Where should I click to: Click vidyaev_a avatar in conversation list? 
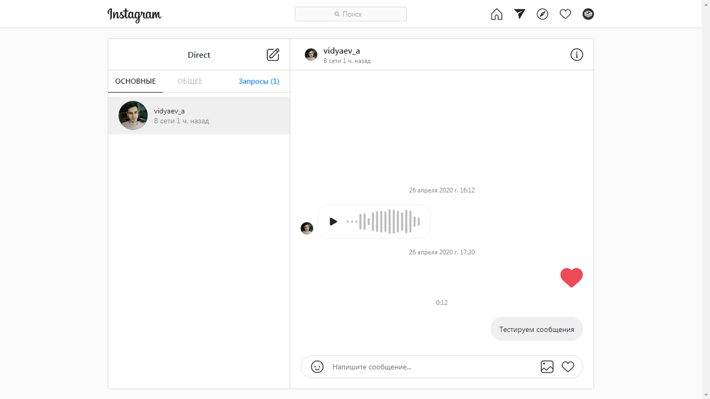pyautogui.click(x=133, y=115)
